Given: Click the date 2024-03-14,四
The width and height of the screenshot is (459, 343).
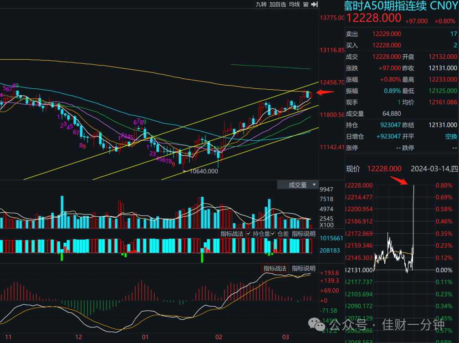Looking at the screenshot, I should pyautogui.click(x=434, y=169).
